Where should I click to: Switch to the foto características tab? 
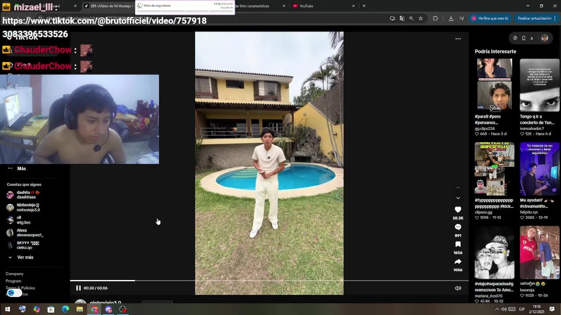pos(259,6)
